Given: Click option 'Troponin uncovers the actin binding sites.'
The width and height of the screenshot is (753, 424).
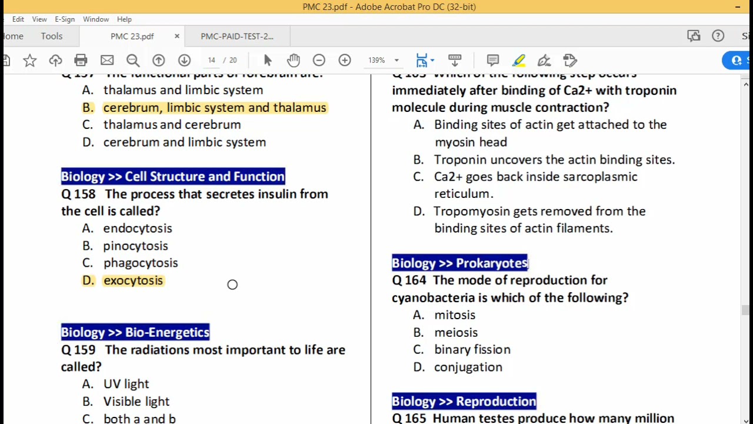Looking at the screenshot, I should [x=554, y=160].
